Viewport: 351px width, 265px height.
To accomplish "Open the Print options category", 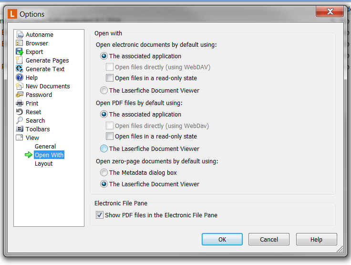I will tap(32, 103).
